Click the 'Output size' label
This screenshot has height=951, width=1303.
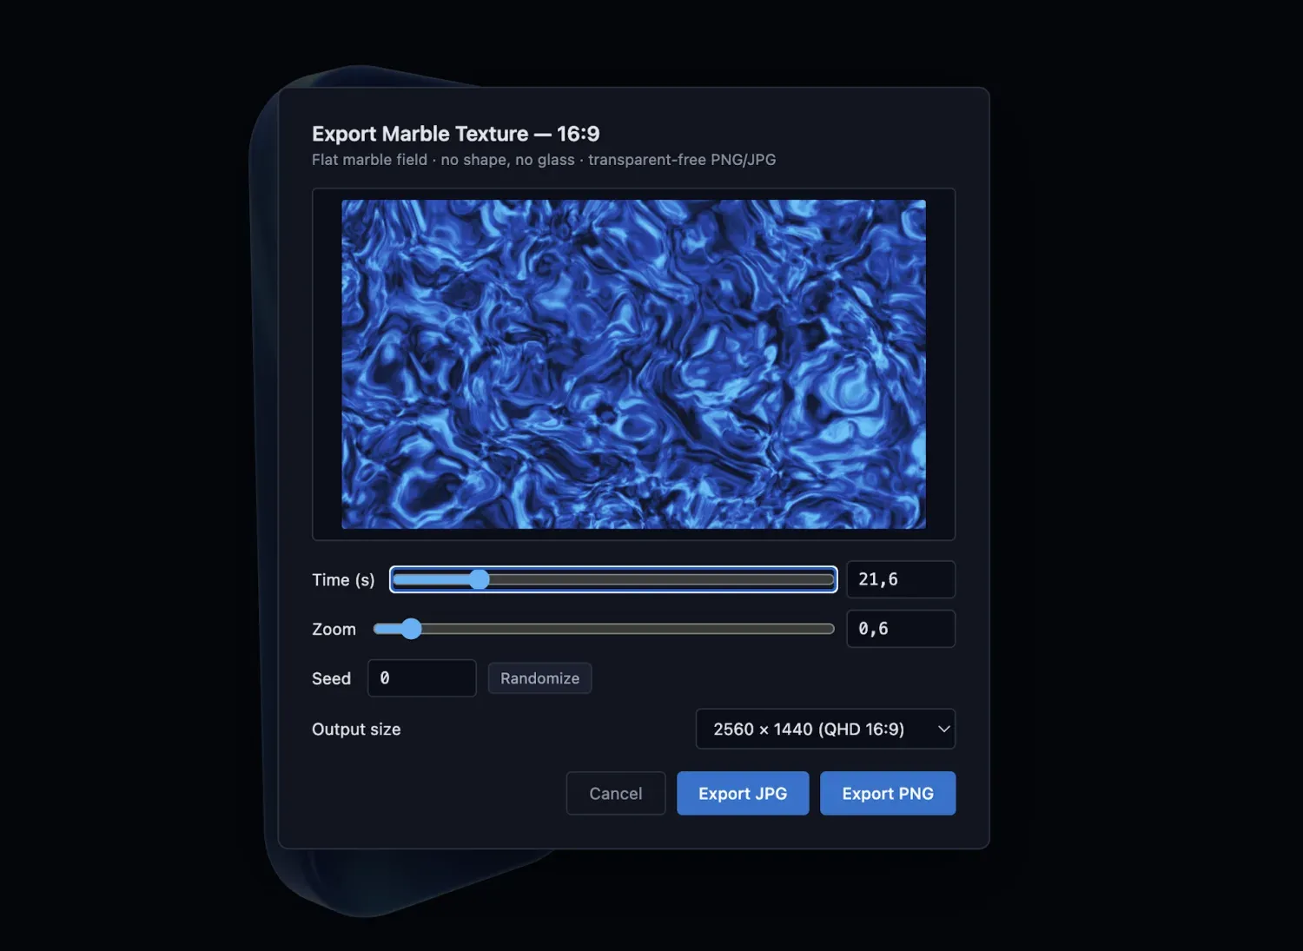pos(356,730)
